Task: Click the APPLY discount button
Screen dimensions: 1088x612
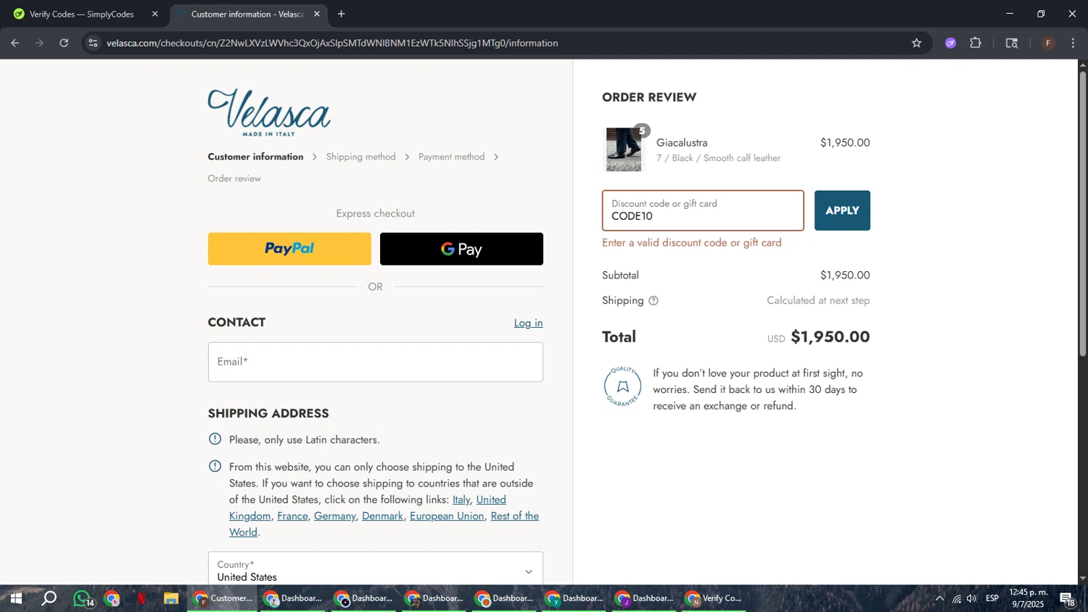Action: click(842, 210)
